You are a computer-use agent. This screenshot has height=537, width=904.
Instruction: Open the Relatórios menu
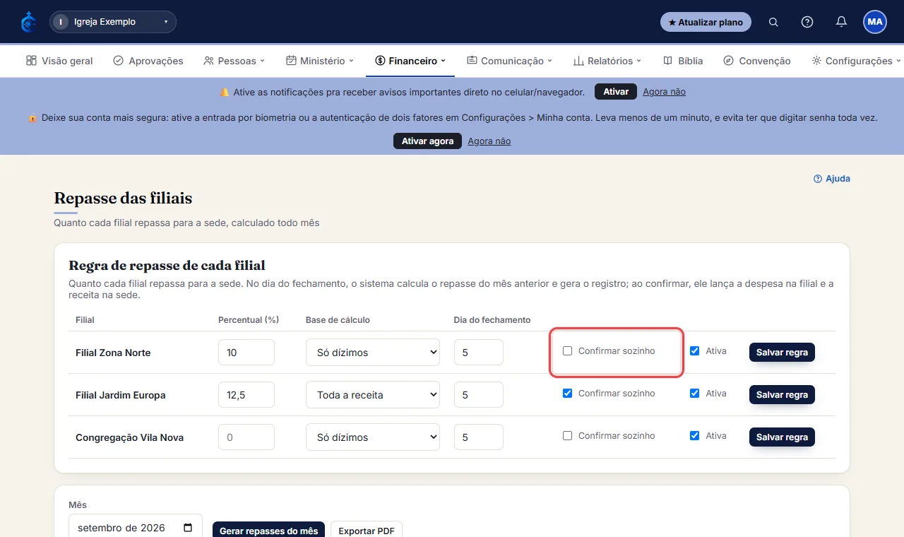click(x=607, y=61)
